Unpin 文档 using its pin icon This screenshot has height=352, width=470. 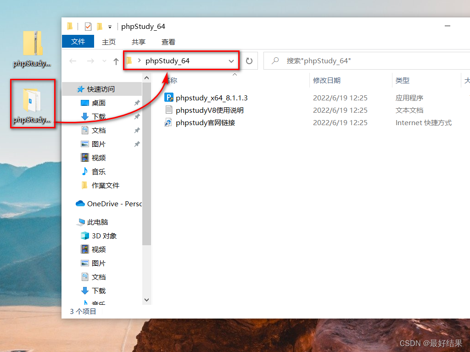[137, 131]
